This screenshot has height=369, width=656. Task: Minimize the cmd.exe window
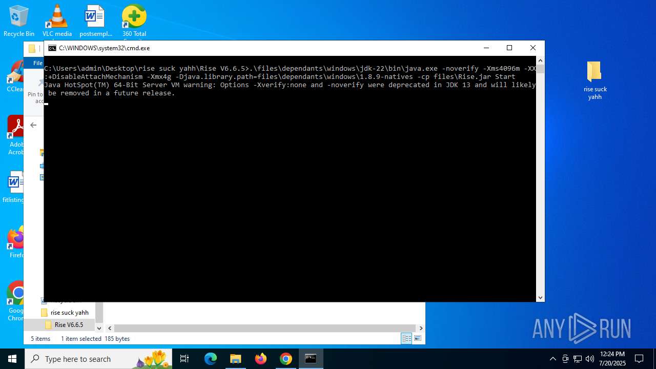click(486, 48)
